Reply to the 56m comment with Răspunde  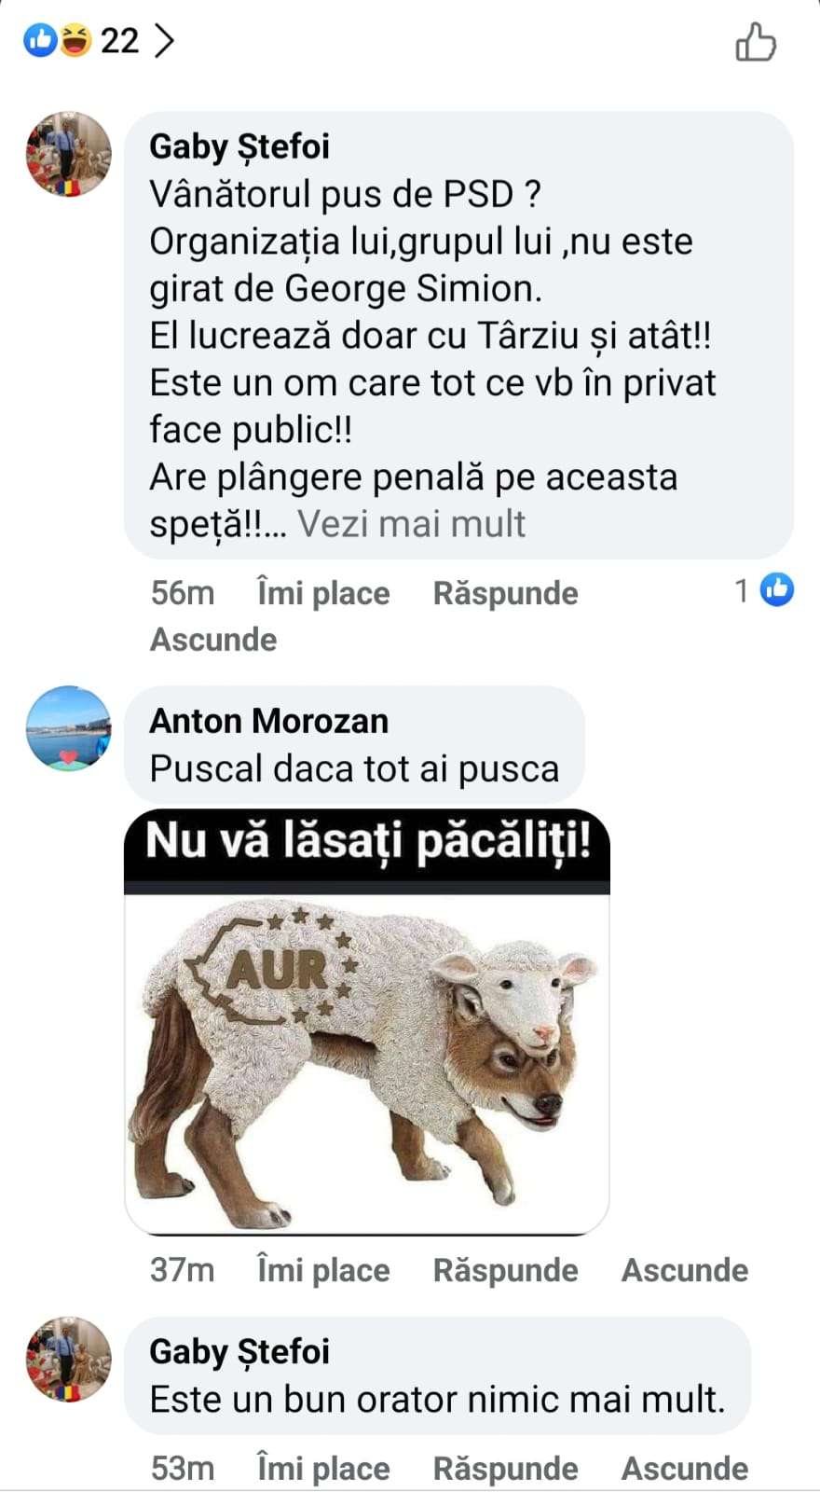[x=505, y=593]
